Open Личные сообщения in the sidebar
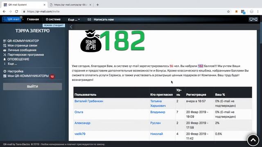The height and width of the screenshot is (147, 262). pyautogui.click(x=22, y=50)
